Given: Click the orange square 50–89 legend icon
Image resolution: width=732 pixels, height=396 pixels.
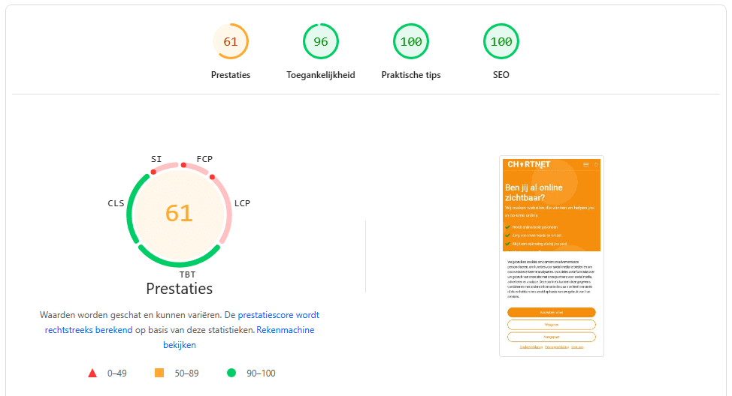Looking at the screenshot, I should click(159, 373).
